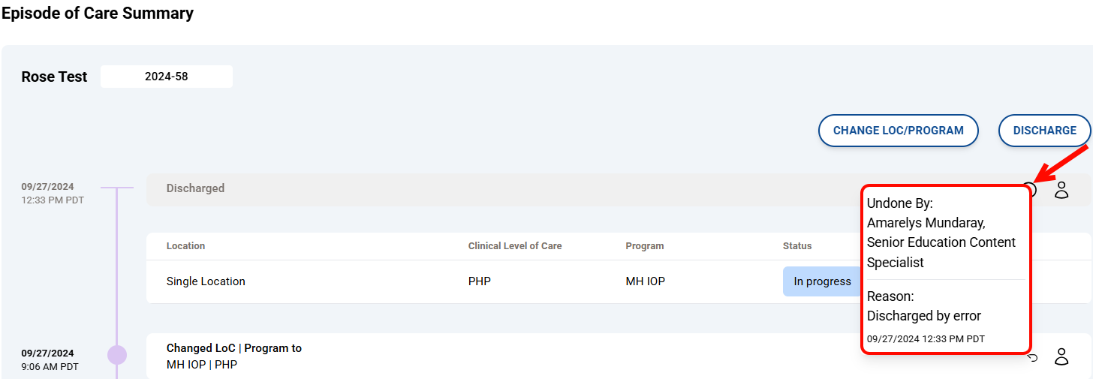
Task: Click the user icon on Changed LoC row
Action: 1061,356
